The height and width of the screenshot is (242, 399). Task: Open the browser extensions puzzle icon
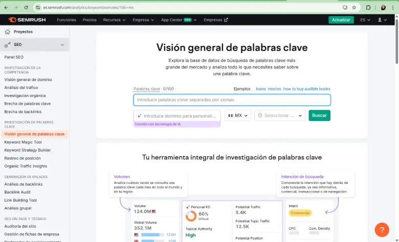[368, 8]
